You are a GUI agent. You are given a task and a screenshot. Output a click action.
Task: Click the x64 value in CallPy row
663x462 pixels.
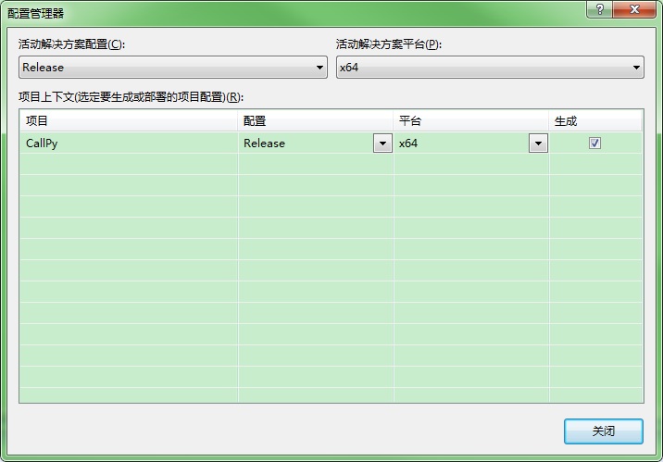pos(408,144)
